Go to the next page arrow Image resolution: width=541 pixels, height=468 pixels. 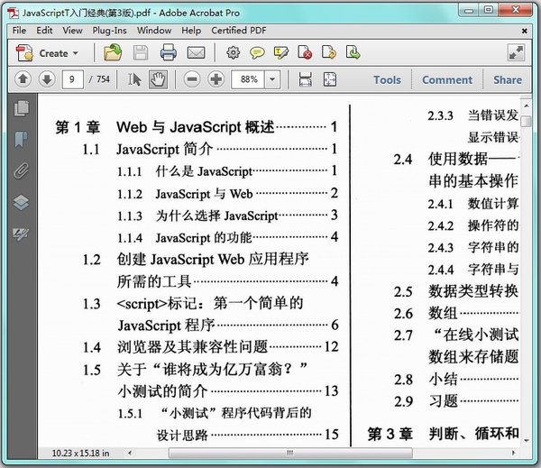point(47,79)
